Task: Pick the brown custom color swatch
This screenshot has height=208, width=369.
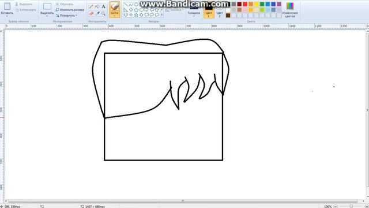Action: (x=228, y=16)
